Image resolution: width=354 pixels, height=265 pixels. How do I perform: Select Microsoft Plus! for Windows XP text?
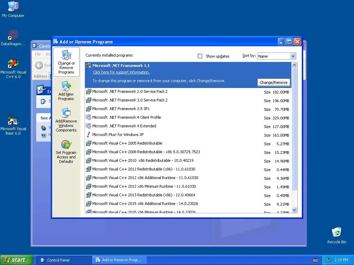coord(118,135)
